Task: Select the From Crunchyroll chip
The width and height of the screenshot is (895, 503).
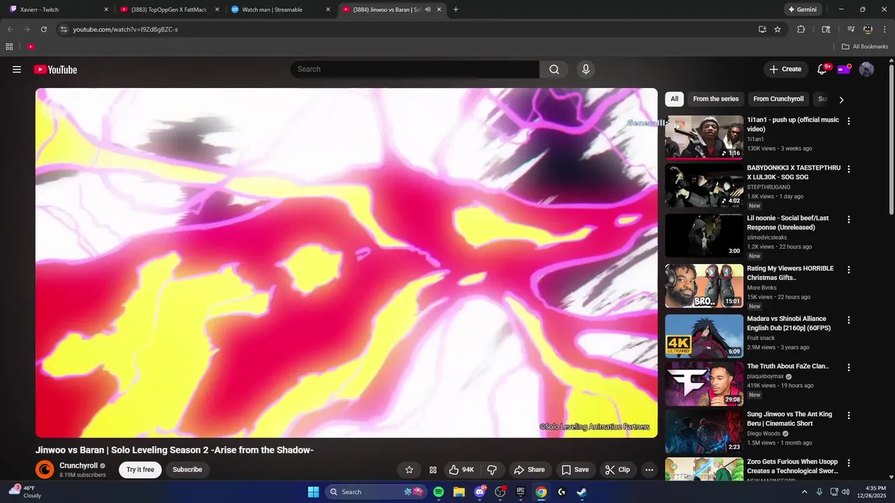Action: (x=778, y=99)
